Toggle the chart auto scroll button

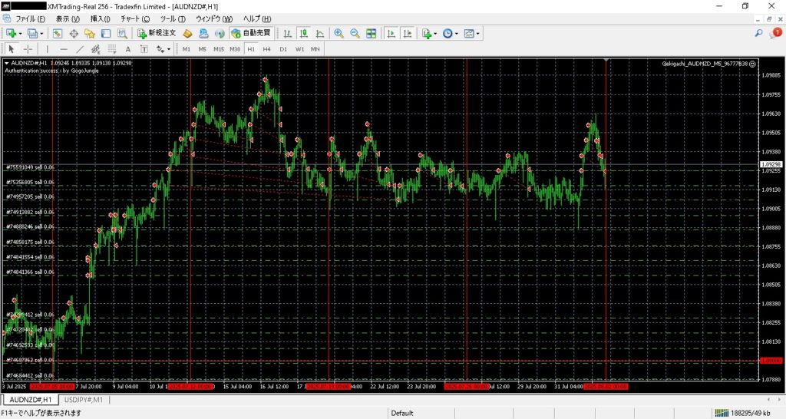[x=391, y=34]
